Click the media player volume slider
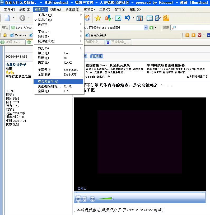This screenshot has height=215, width=210. tap(106, 199)
